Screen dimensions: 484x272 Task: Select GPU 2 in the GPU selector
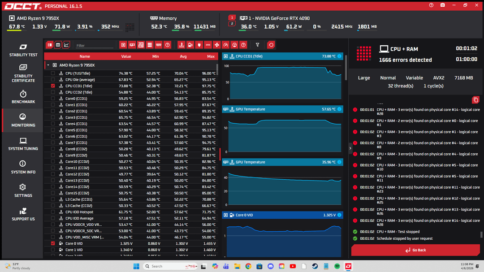pyautogui.click(x=232, y=24)
